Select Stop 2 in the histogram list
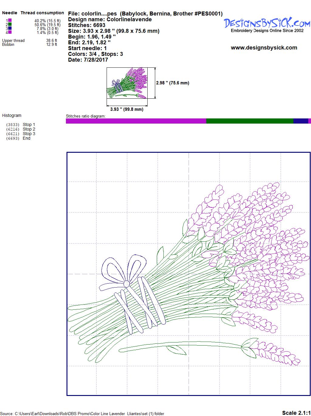Viewport: 311px width, 416px height. [29, 129]
